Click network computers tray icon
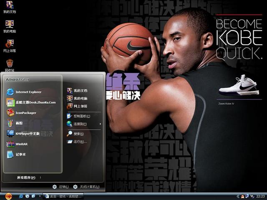The width and height of the screenshot is (267, 200). point(247,196)
